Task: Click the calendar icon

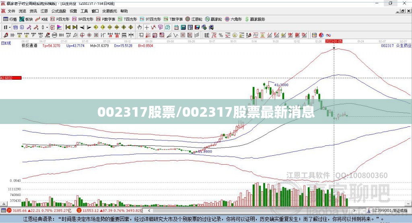Action: tap(176, 27)
